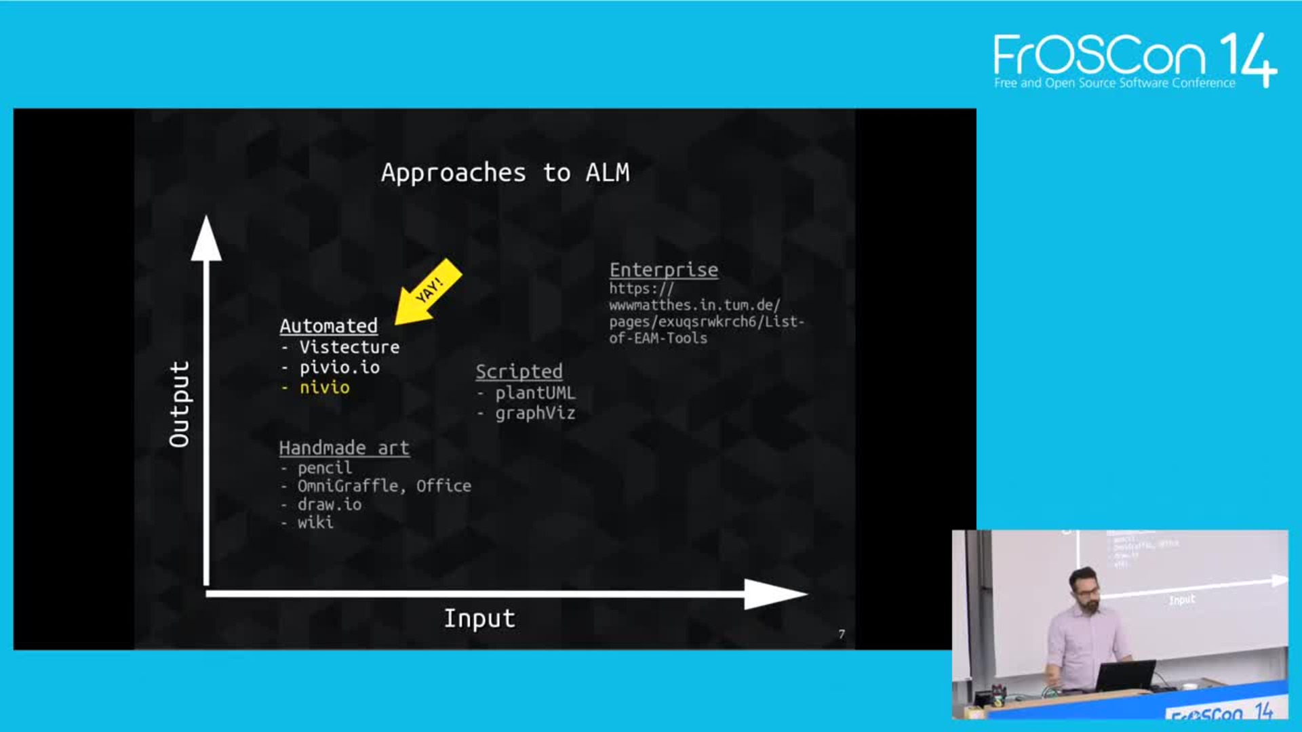Click the Scripted category label
The width and height of the screenshot is (1302, 732).
(519, 371)
